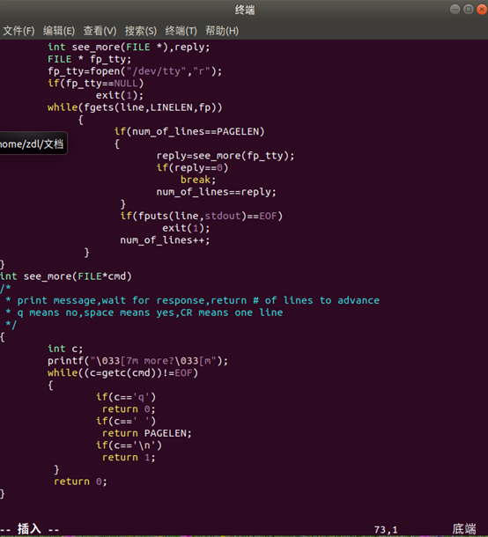Minimize the terminal window
This screenshot has width=488, height=537.
point(455,10)
